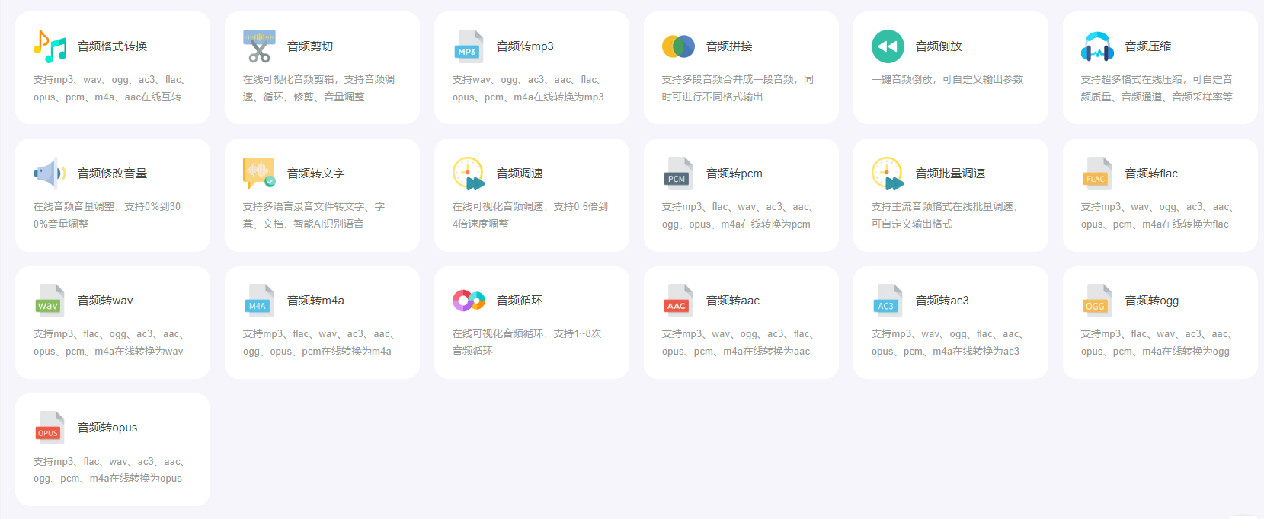Click text 'm4a在线转换为flac'
This screenshot has height=519, width=1264.
coord(1186,224)
